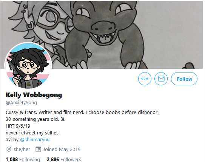The height and width of the screenshot is (162, 205).
Task: Open the @shinmaryuu mention link
Action: [x=35, y=139]
